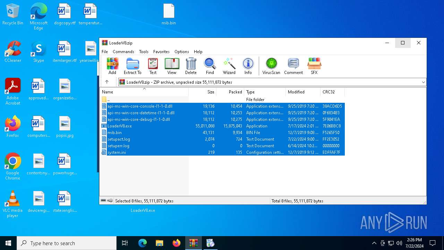Click status bar drive icon in WinRAR

coord(103,201)
